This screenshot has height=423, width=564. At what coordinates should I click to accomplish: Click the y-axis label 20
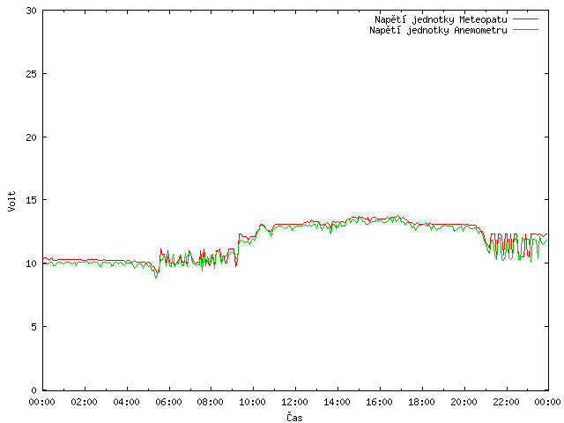[32, 137]
